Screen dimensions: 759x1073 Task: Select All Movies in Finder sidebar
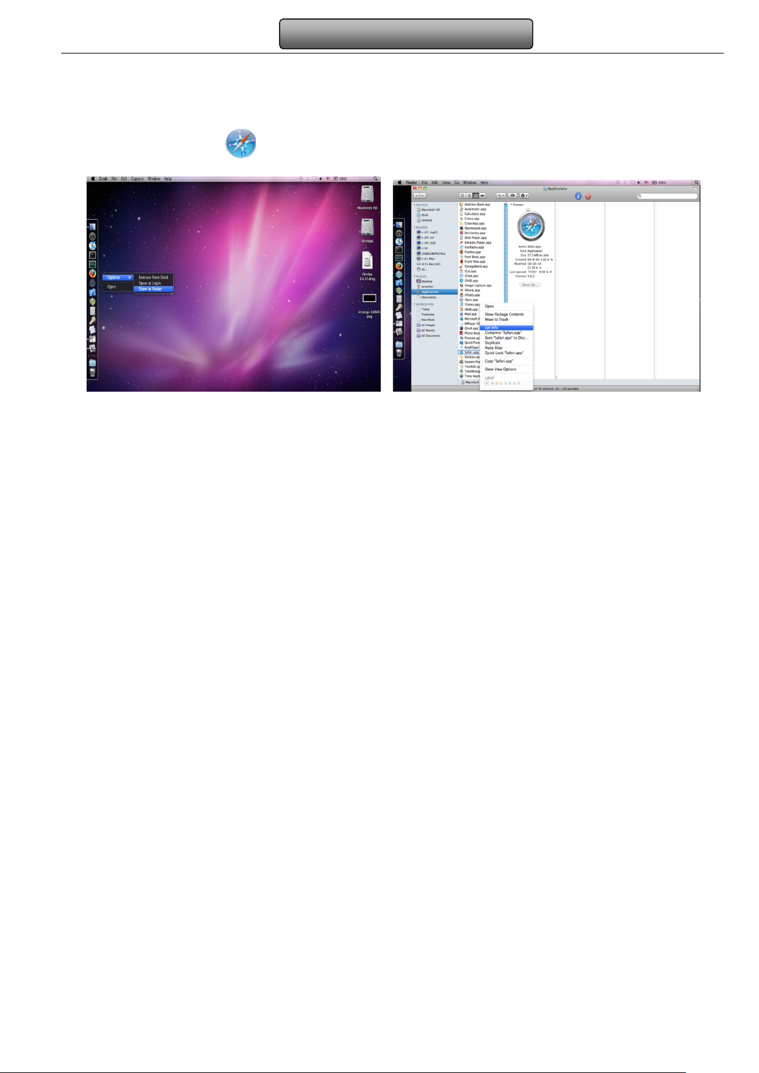click(425, 330)
